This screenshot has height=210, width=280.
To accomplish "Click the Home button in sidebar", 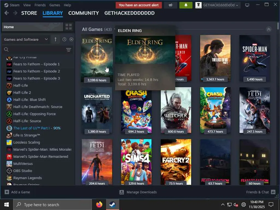I will point(32,27).
